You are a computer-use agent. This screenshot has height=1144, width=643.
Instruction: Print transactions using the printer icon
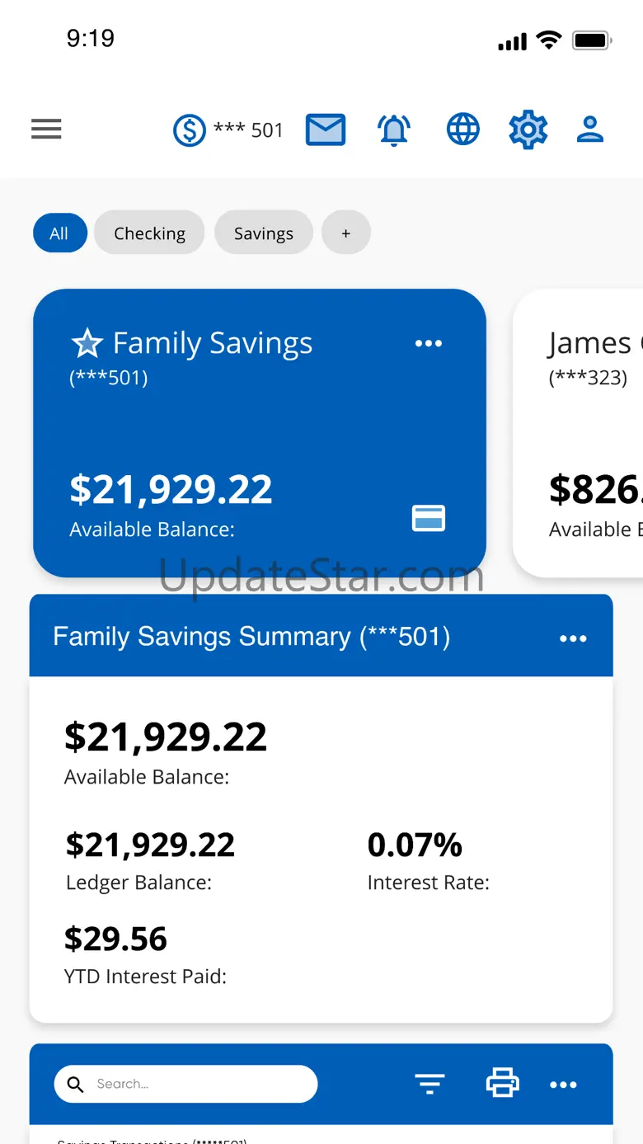coord(502,1083)
